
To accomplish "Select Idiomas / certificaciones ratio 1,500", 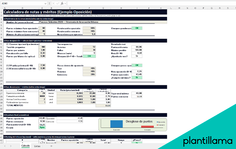I will (x=70, y=99).
